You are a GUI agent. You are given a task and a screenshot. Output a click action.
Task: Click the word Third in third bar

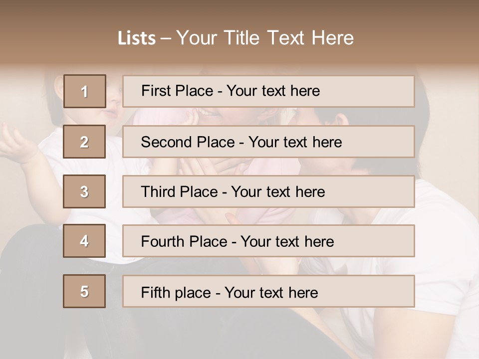(158, 191)
